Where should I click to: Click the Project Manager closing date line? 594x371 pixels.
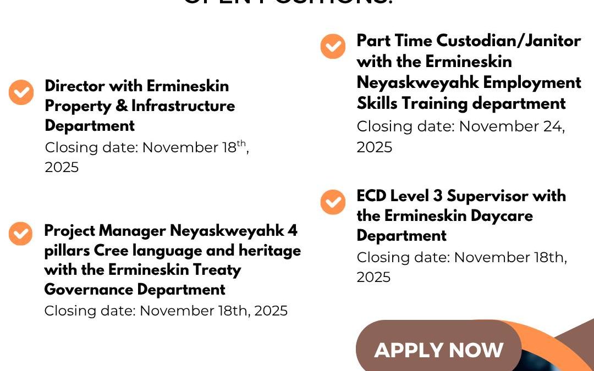[166, 311]
